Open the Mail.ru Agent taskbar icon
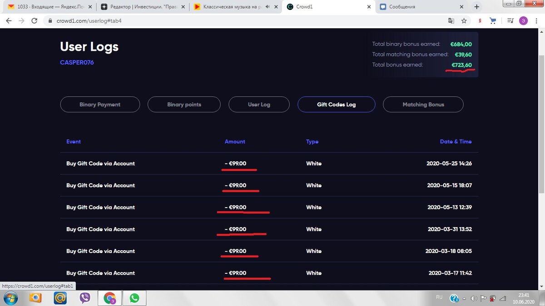 click(60, 298)
